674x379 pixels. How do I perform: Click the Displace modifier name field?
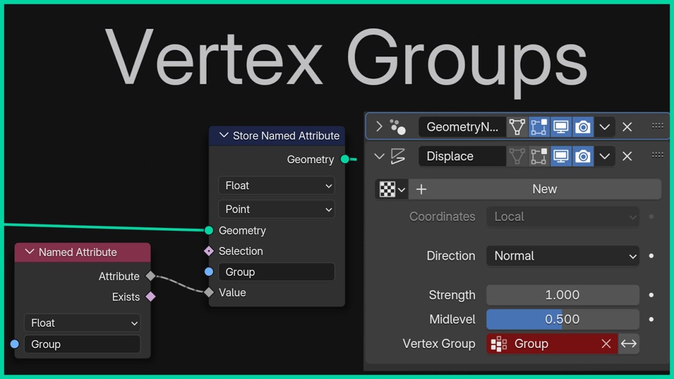pos(462,156)
